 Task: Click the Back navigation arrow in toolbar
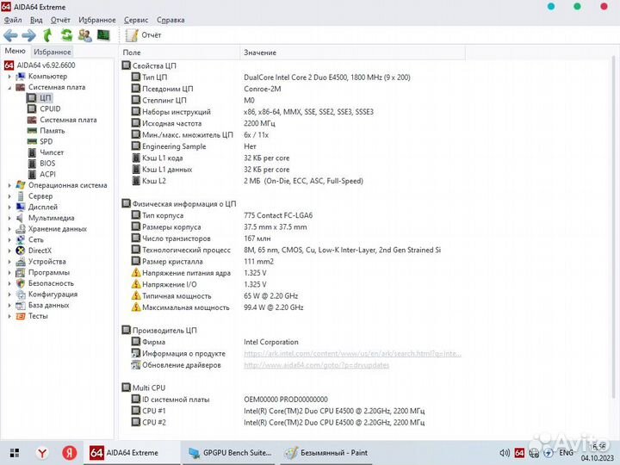coord(10,35)
